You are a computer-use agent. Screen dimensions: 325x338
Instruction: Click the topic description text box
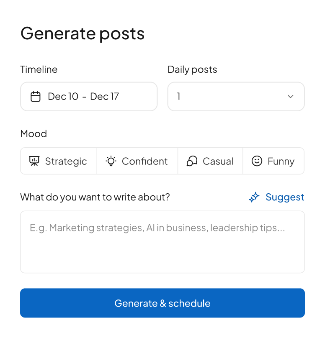[162, 242]
